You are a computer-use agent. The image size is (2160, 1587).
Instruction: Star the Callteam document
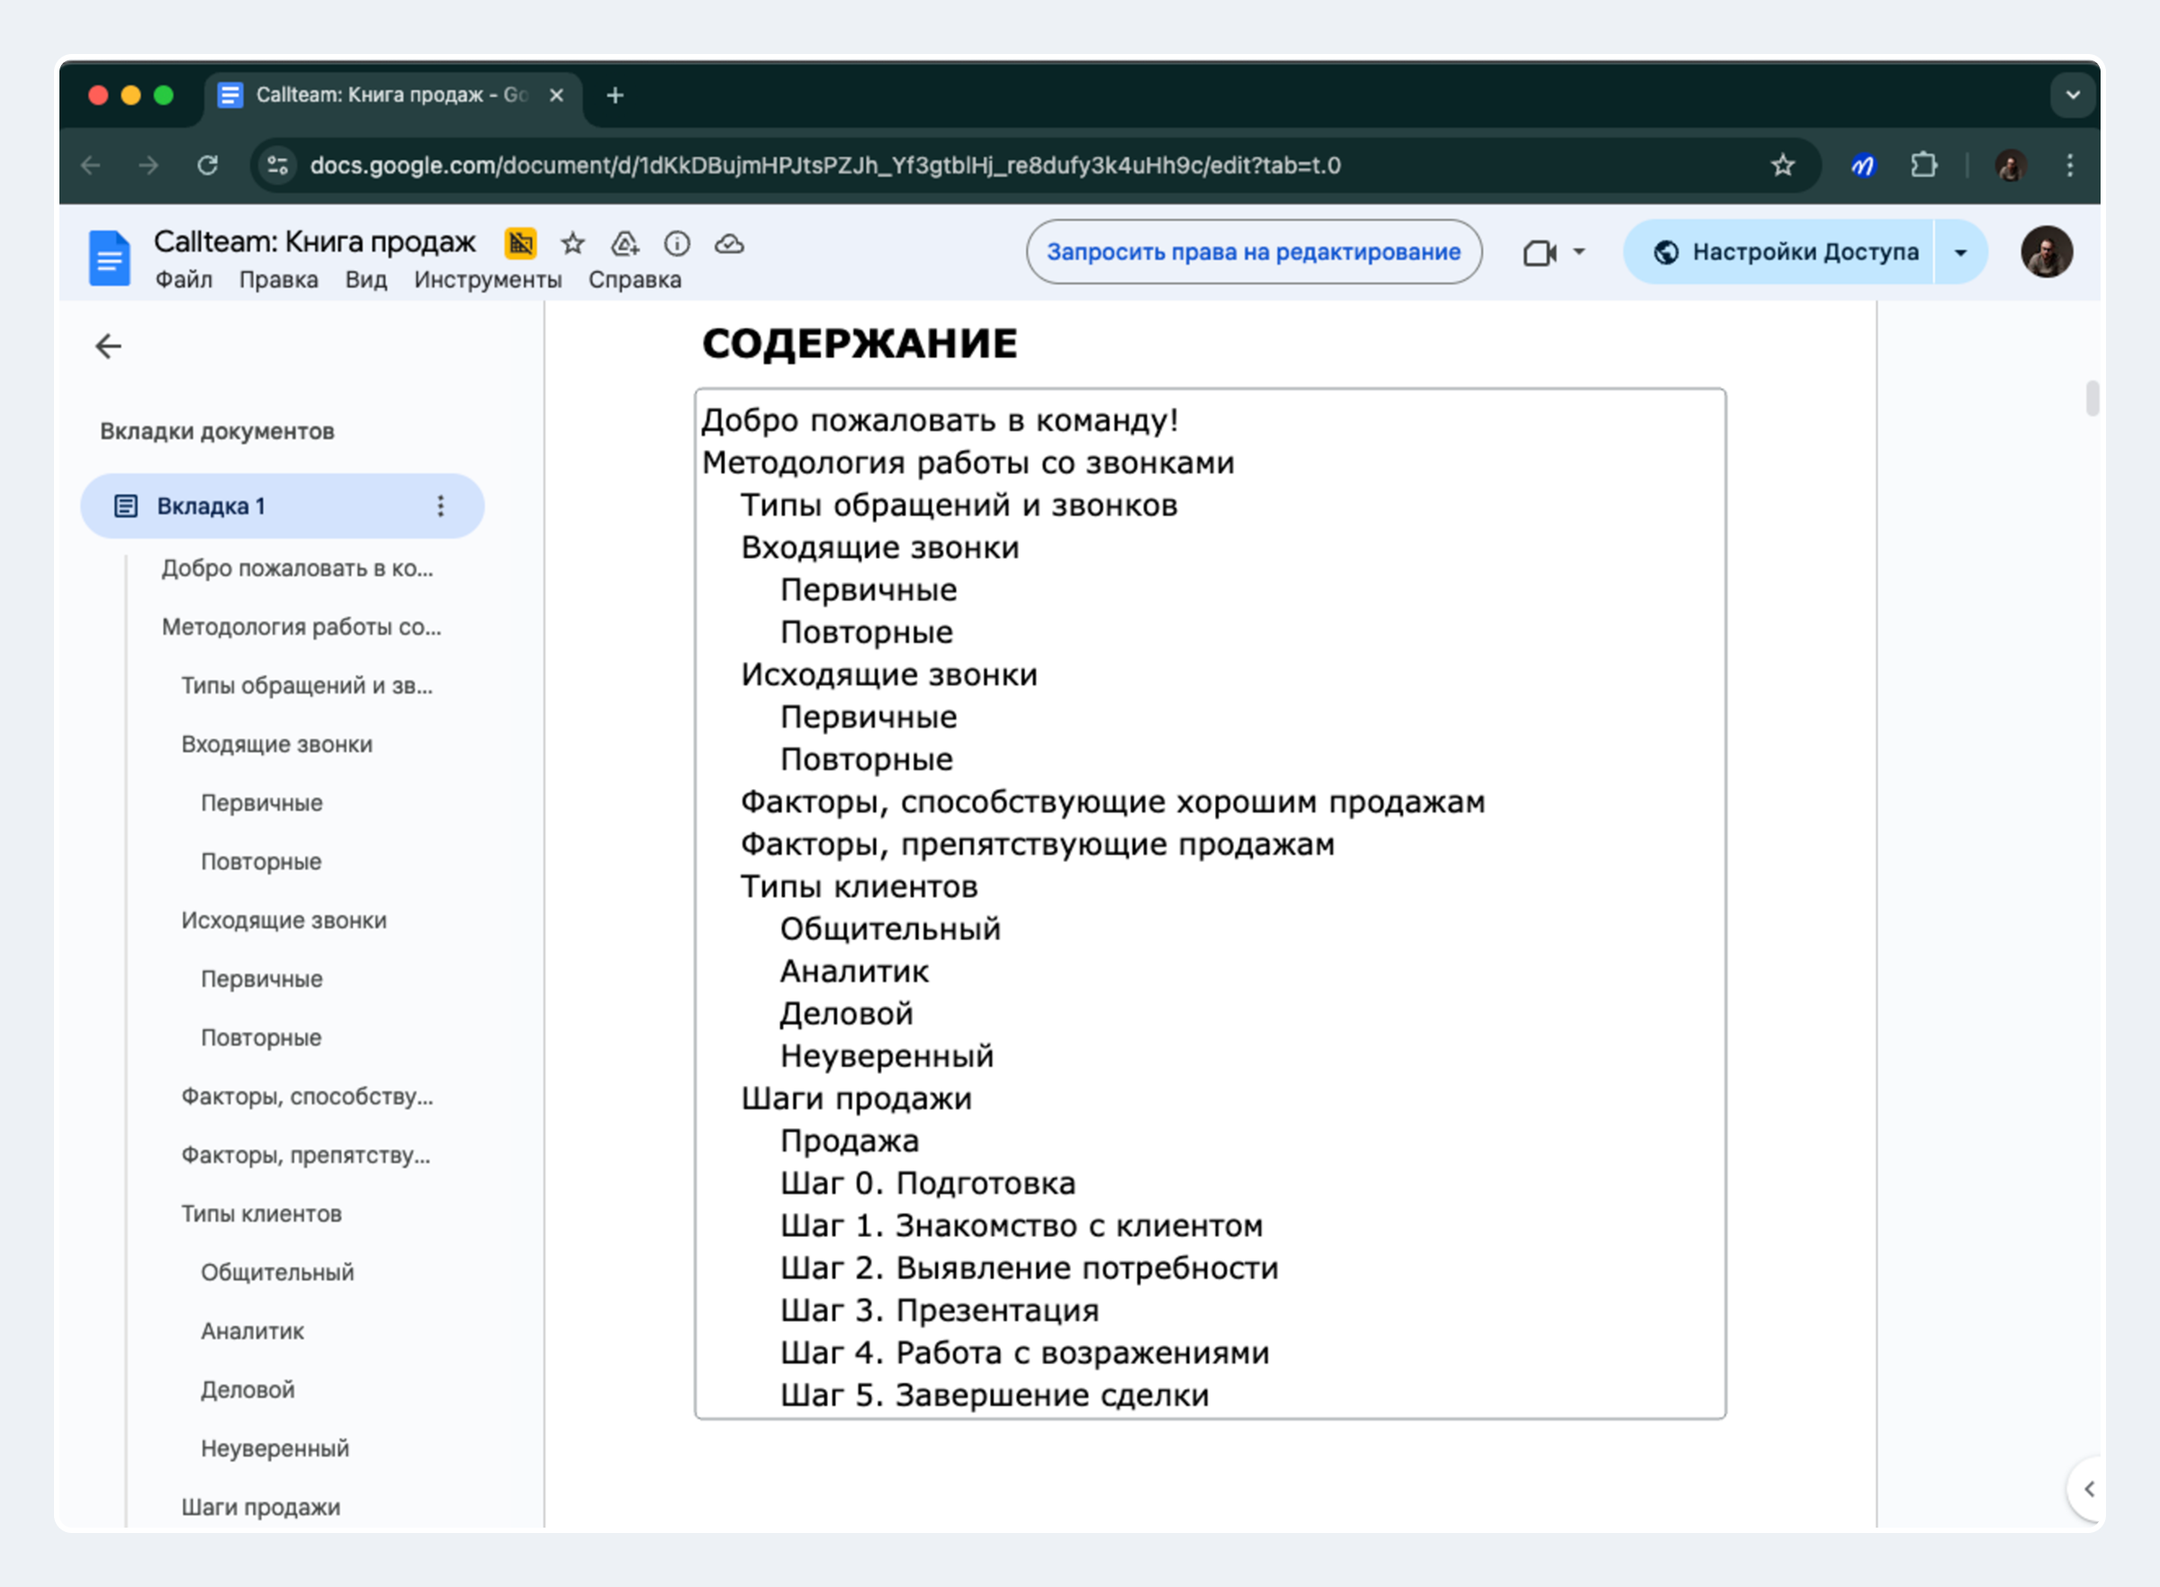click(x=572, y=244)
